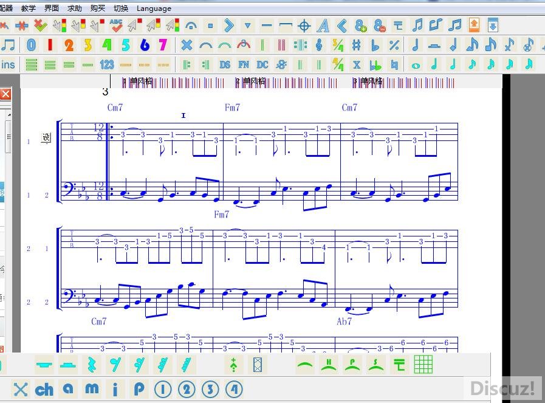Select the m finger button

pos(92,389)
